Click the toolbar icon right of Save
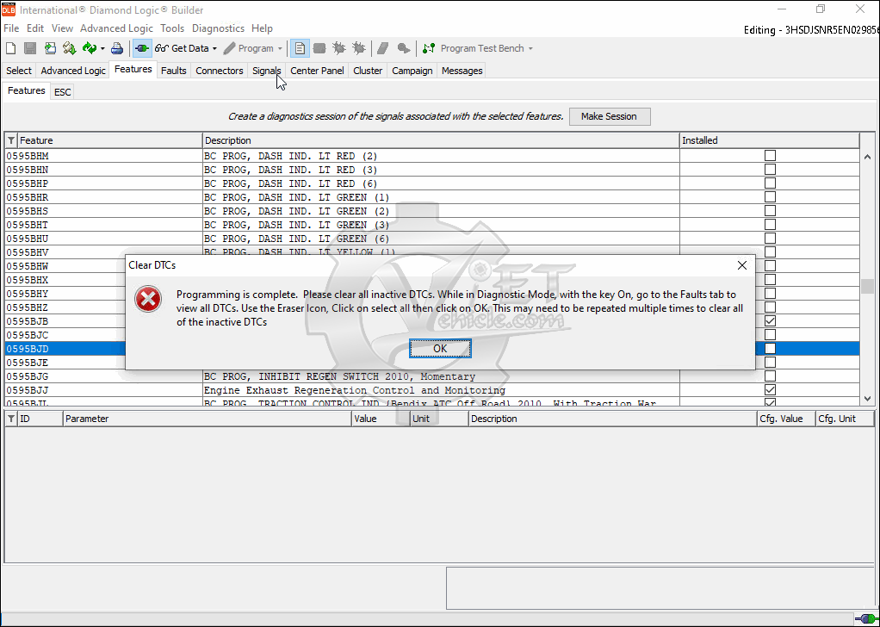The width and height of the screenshot is (880, 627). click(x=50, y=48)
